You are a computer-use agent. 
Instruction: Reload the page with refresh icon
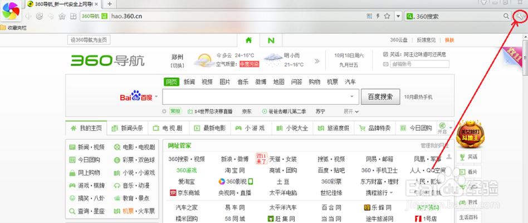pyautogui.click(x=40, y=16)
